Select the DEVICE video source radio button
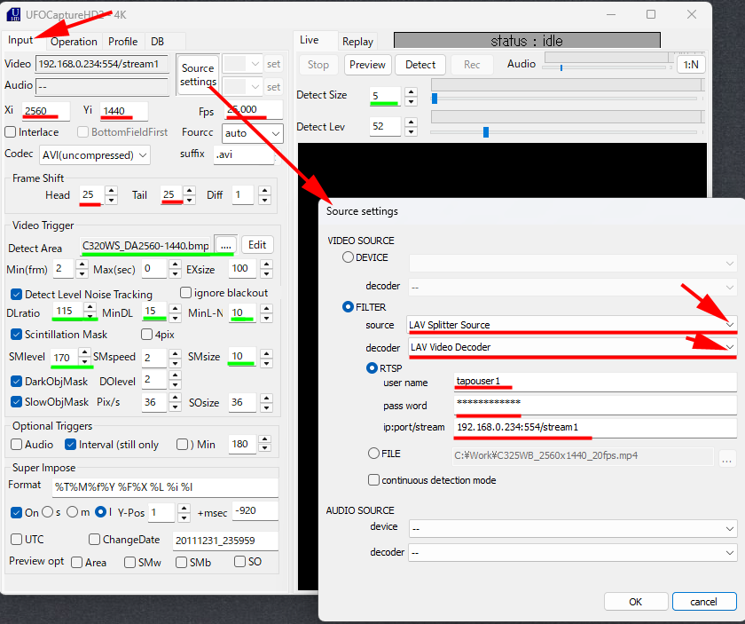 pos(348,257)
